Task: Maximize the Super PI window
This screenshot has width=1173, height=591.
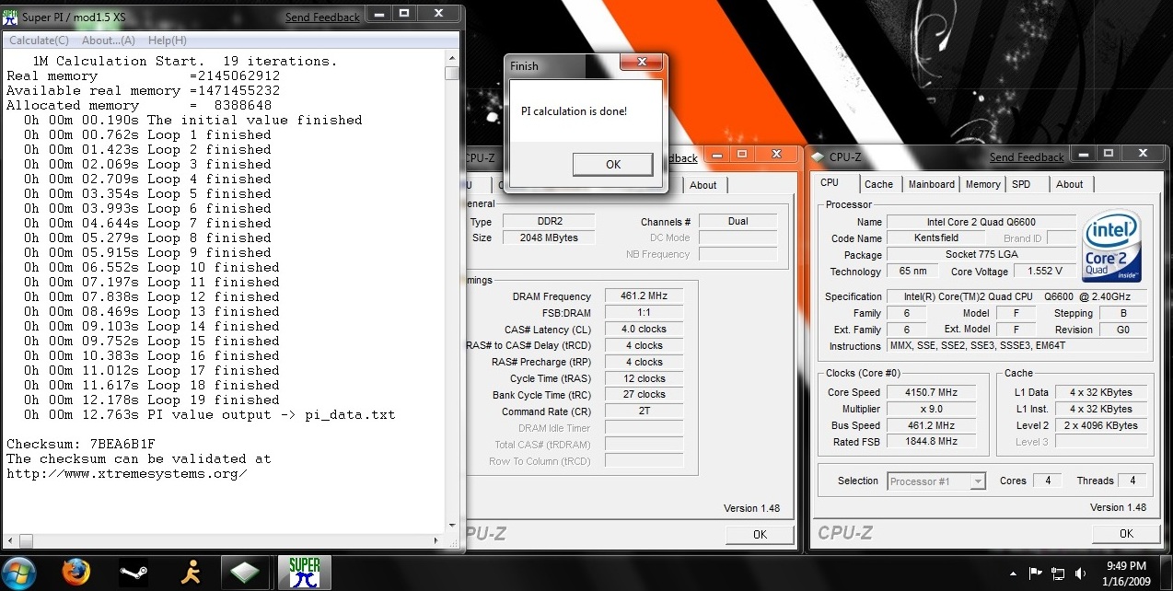Action: pos(405,13)
